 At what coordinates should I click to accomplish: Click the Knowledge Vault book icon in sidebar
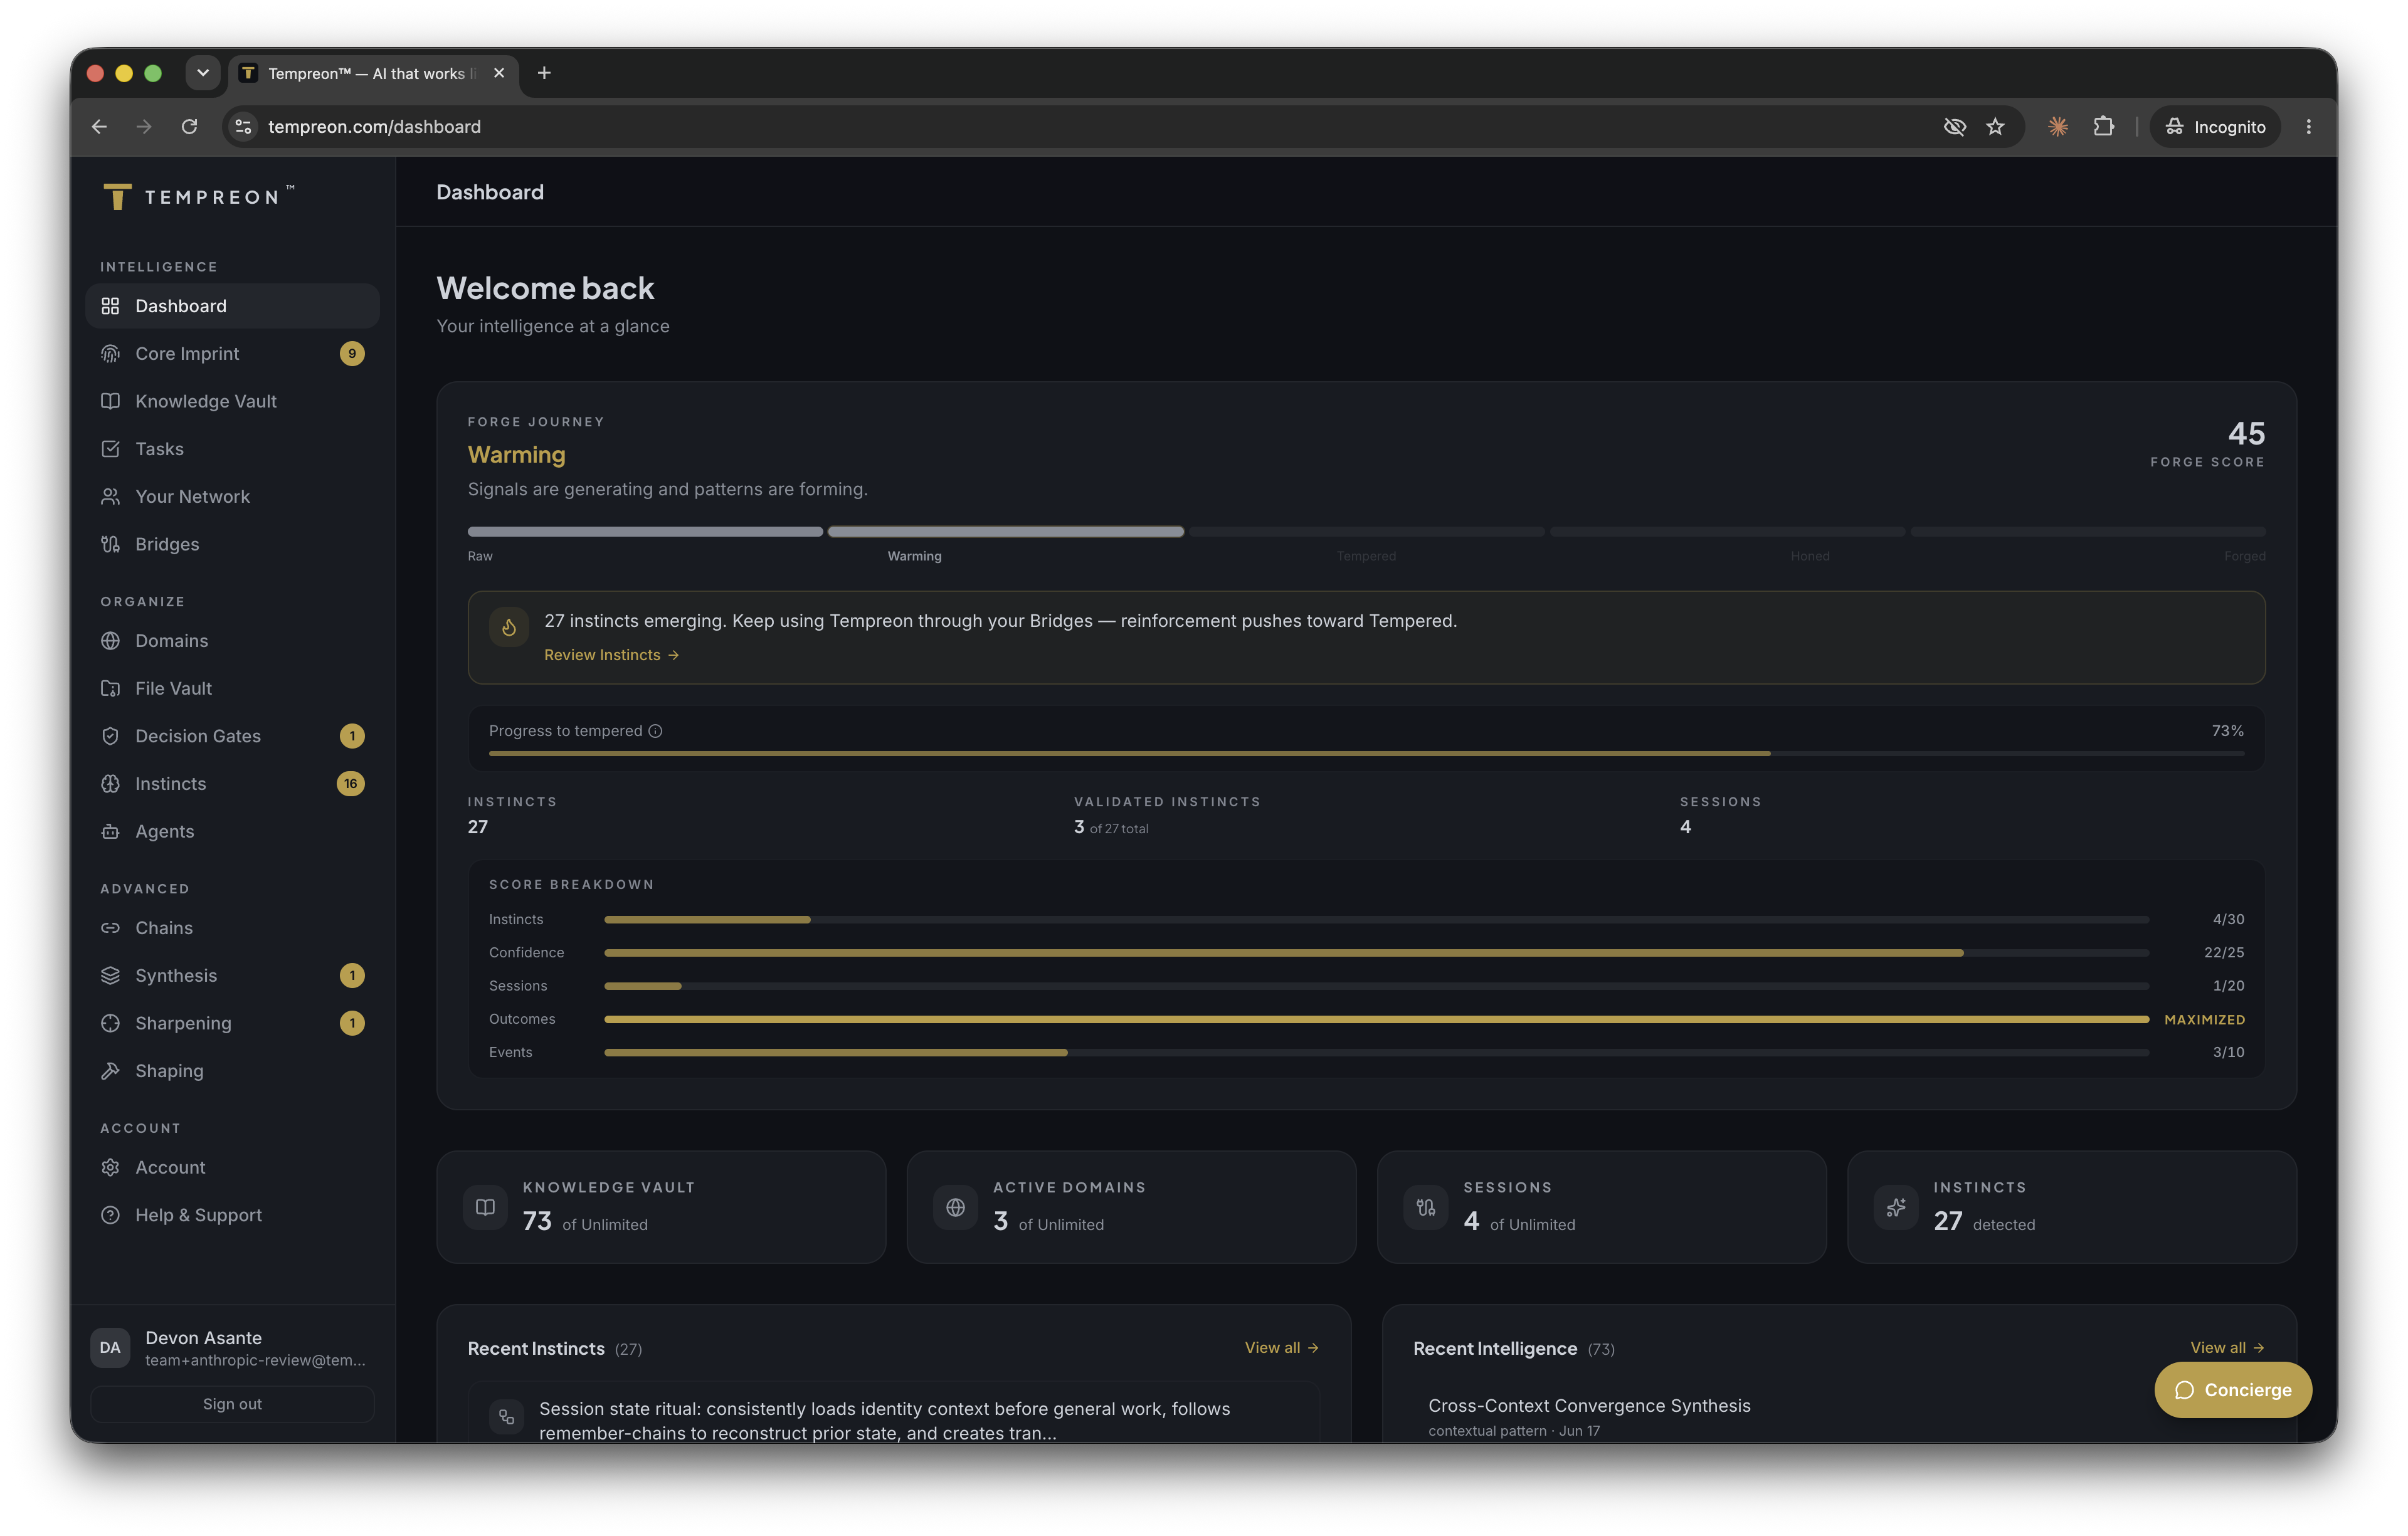pyautogui.click(x=110, y=401)
